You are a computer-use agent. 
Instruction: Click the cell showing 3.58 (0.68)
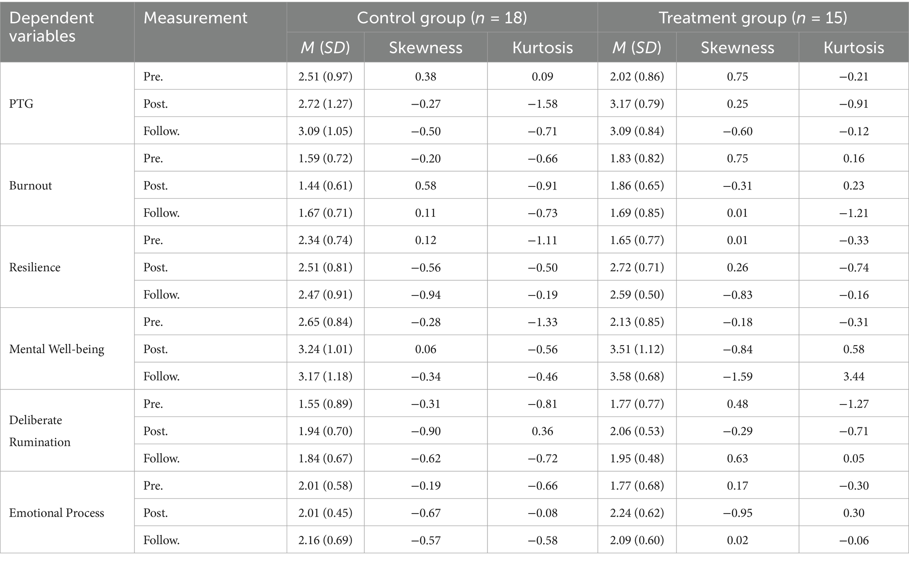pyautogui.click(x=637, y=376)
